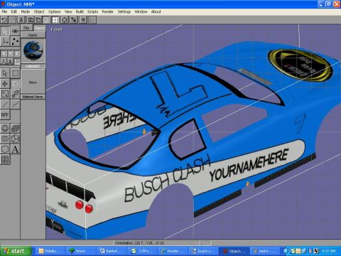
Task: Select the Straight Line tool
Action: [5, 105]
